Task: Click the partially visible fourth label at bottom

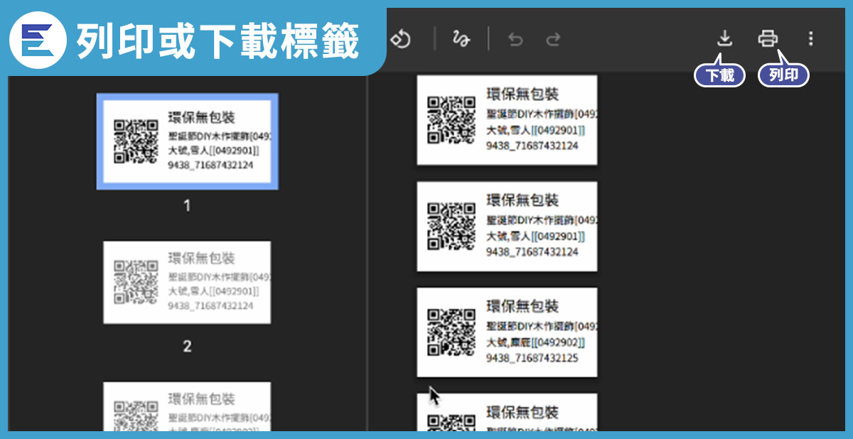Action: click(x=507, y=412)
